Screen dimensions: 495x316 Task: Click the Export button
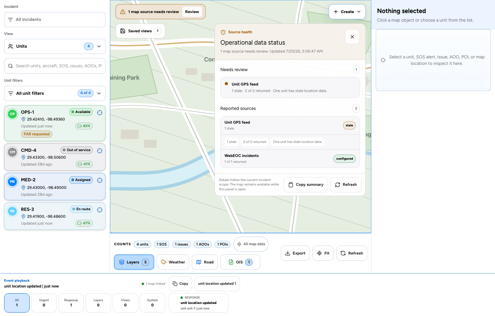click(x=295, y=253)
